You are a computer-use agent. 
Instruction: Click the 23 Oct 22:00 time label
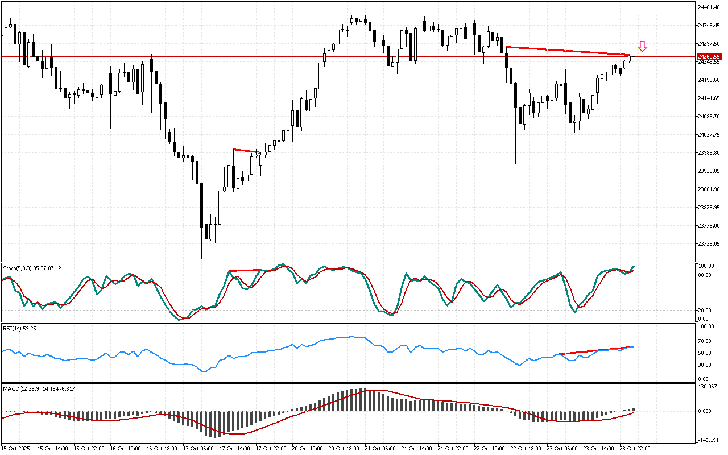(635, 449)
